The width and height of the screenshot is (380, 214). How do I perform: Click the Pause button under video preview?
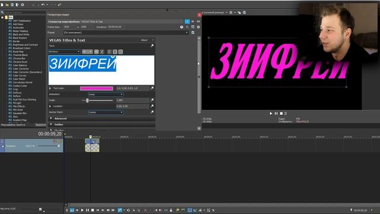tap(276, 114)
